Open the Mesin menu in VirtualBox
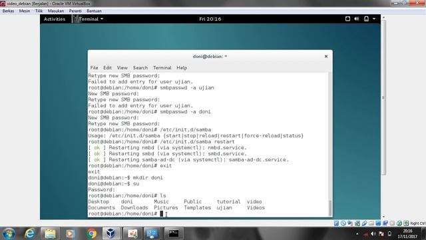Viewport: 426px width, 240px height. (25, 11)
